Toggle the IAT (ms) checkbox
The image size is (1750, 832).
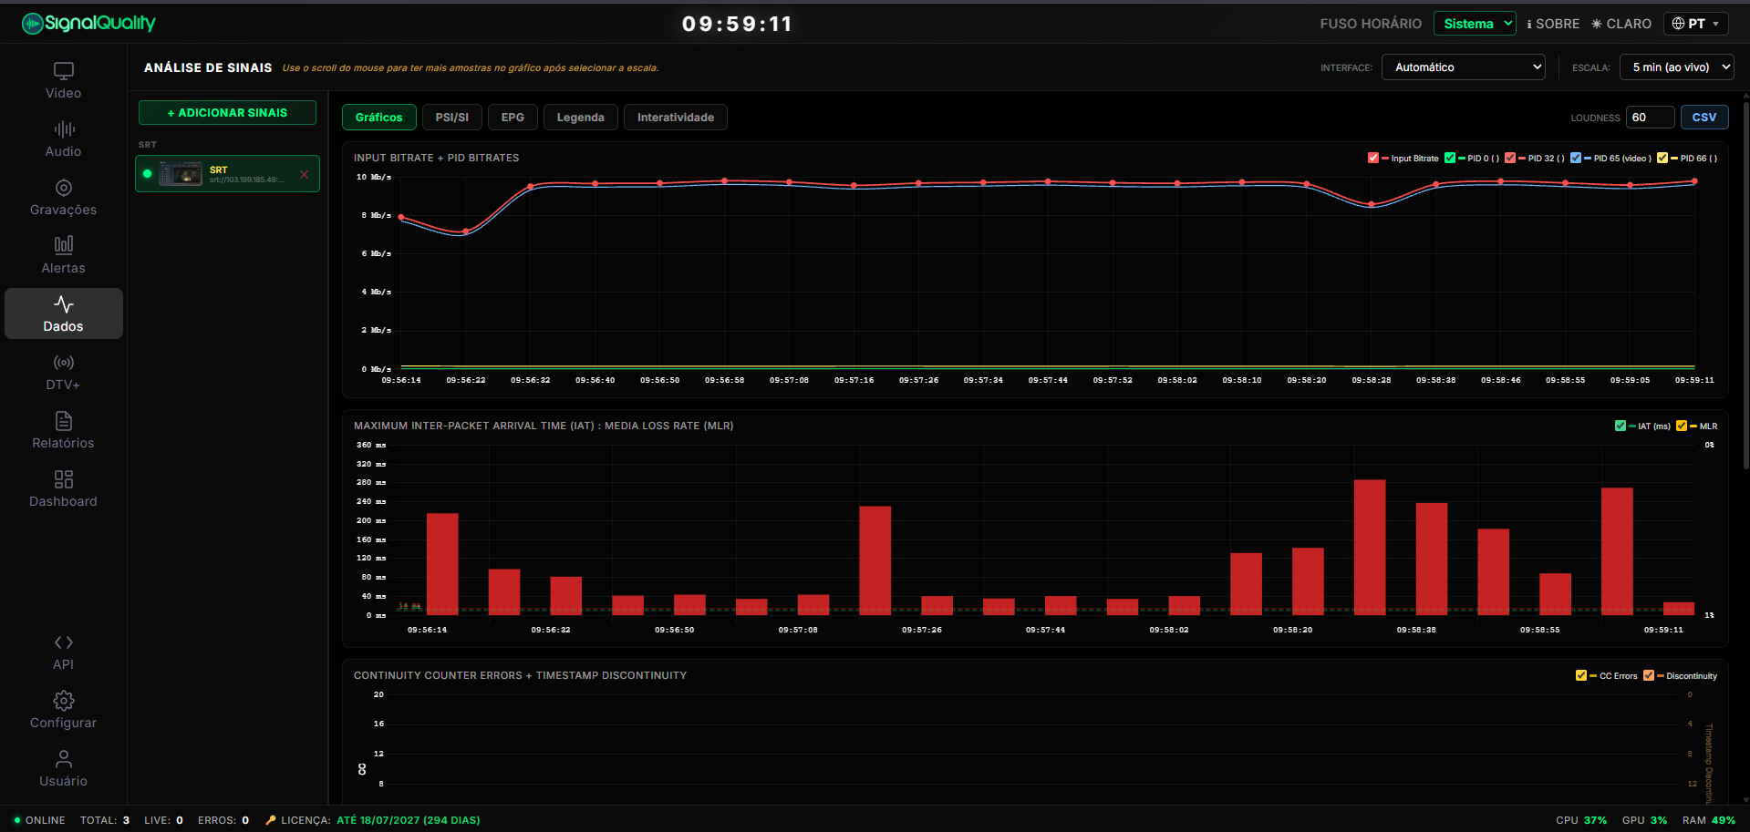[1621, 426]
